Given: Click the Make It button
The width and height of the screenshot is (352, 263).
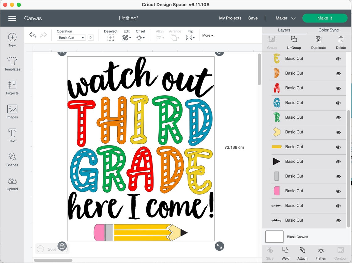Looking at the screenshot, I should click(325, 18).
